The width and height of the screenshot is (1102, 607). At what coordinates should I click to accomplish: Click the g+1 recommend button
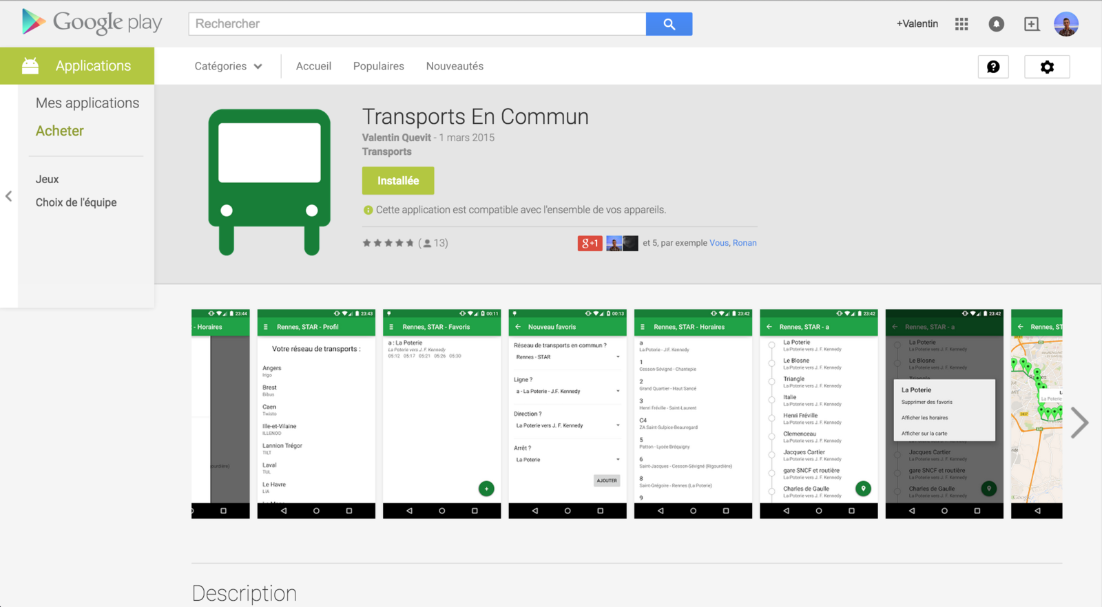pyautogui.click(x=590, y=243)
